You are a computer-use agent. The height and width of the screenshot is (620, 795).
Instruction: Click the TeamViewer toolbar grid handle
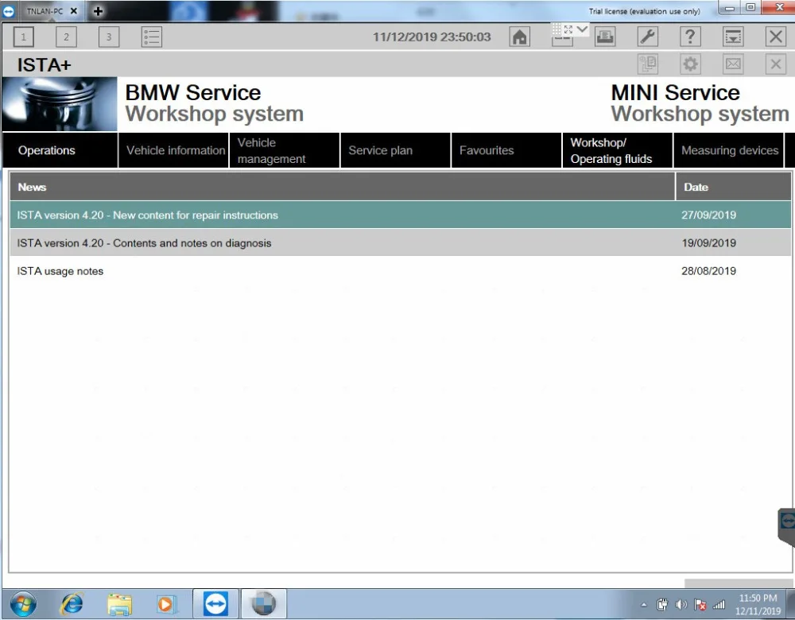[556, 29]
